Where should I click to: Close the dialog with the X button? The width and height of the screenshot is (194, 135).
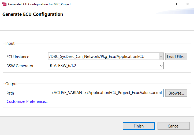point(188,4)
